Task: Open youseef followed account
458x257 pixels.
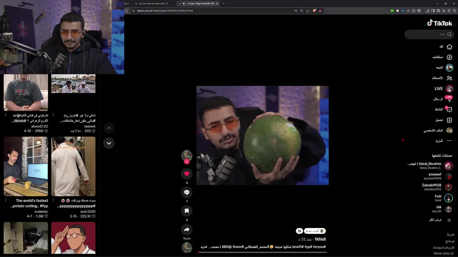Action: 438,176
